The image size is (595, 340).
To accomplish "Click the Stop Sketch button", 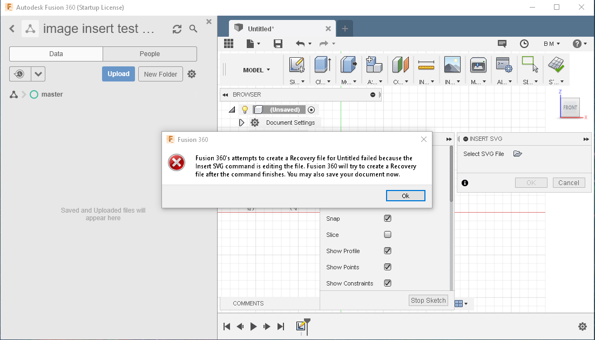I will (x=428, y=300).
